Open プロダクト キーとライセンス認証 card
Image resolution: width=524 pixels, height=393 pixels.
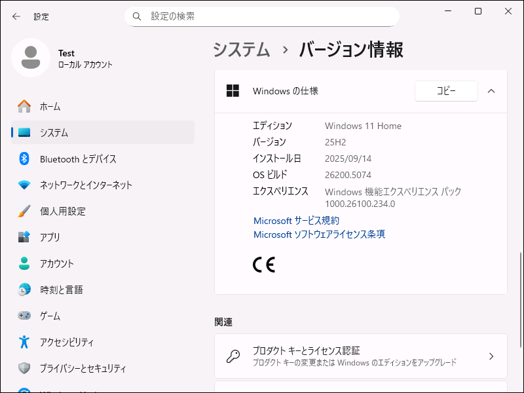(x=361, y=356)
